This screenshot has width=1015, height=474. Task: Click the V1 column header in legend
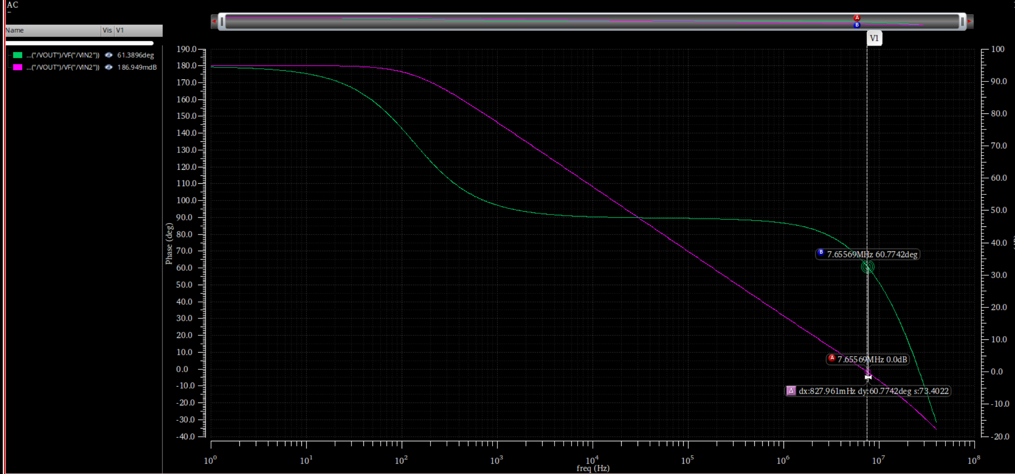138,30
